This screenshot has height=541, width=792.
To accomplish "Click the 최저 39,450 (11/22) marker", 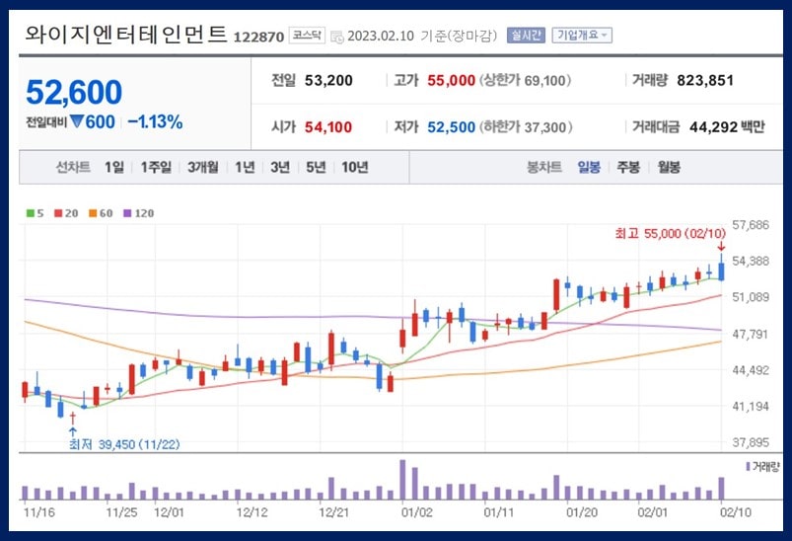I will tap(124, 444).
